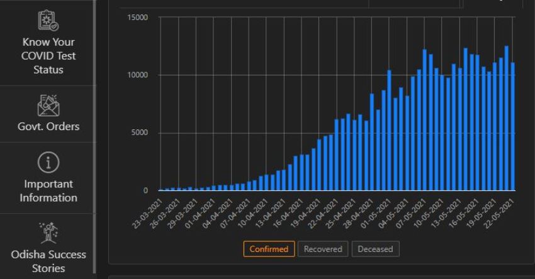Viewport: 535px width, 279px height.
Task: Select the last bar for 22-05-2021
Action: click(x=513, y=126)
